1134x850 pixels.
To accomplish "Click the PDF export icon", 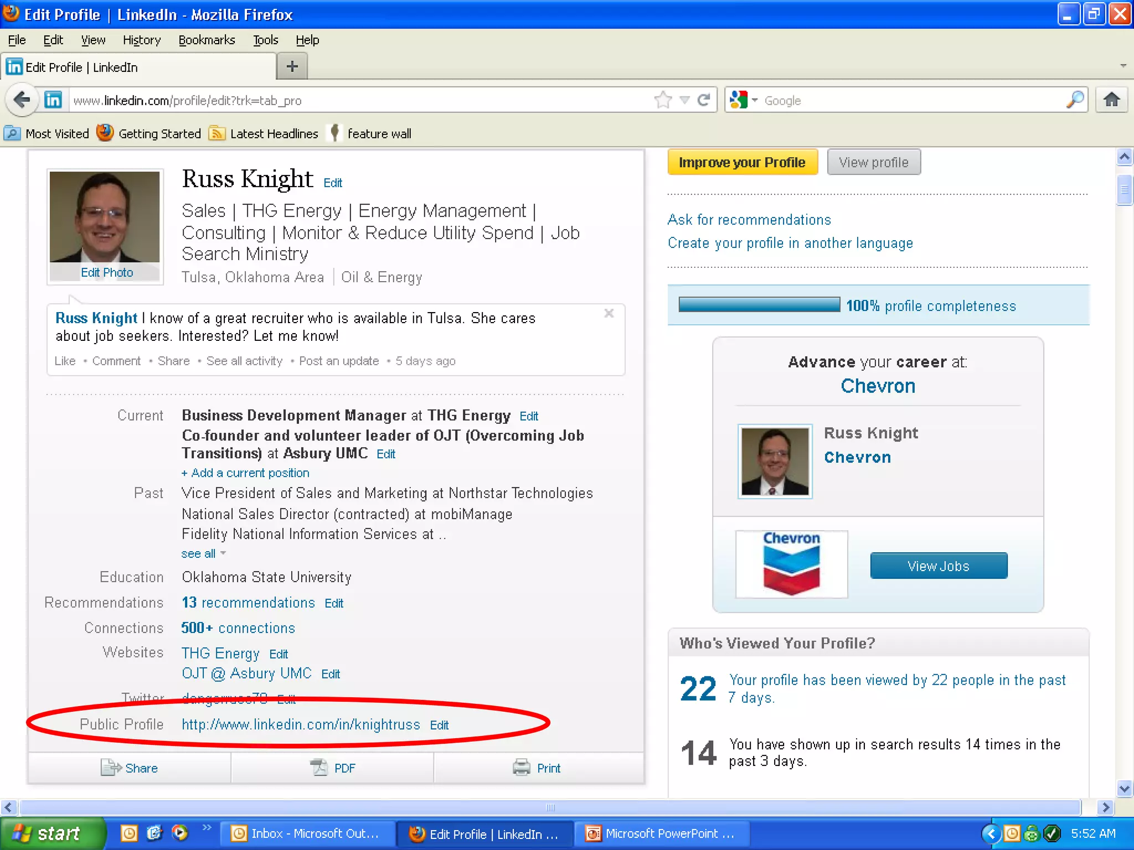I will click(319, 768).
